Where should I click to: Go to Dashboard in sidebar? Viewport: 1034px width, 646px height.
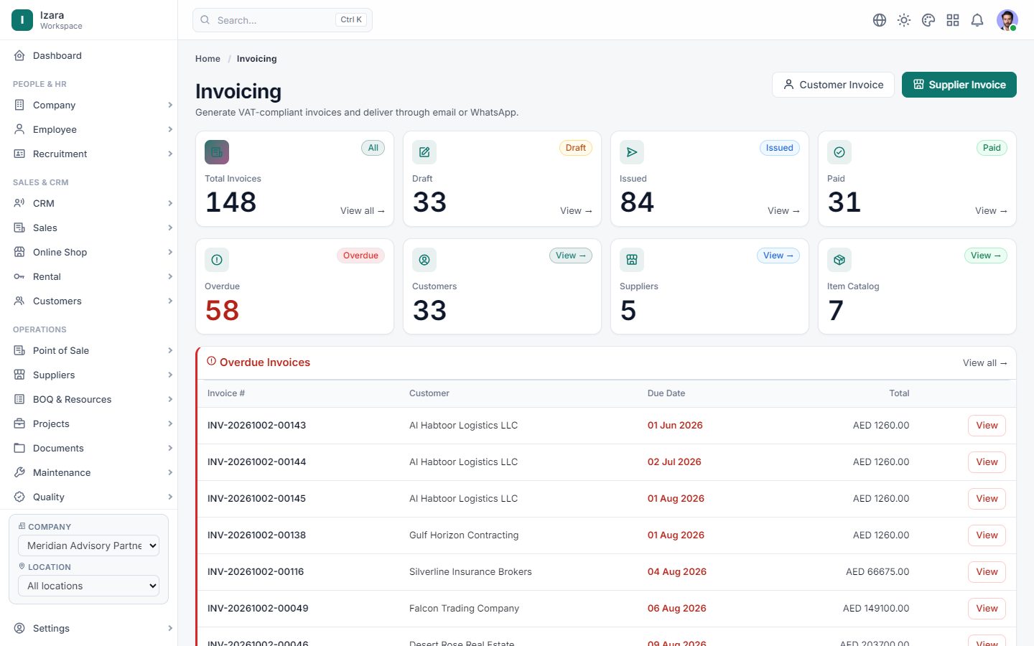click(89, 55)
